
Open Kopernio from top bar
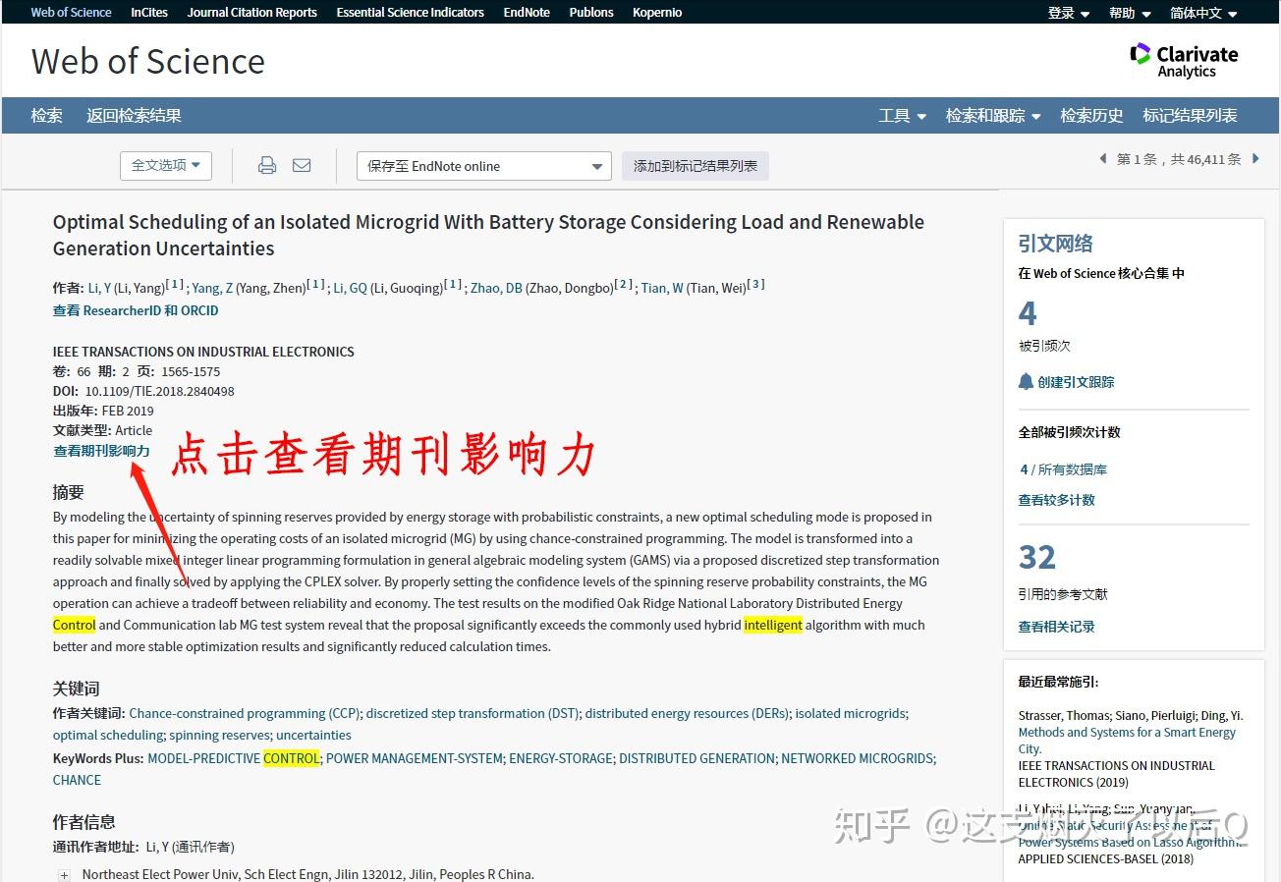point(657,12)
